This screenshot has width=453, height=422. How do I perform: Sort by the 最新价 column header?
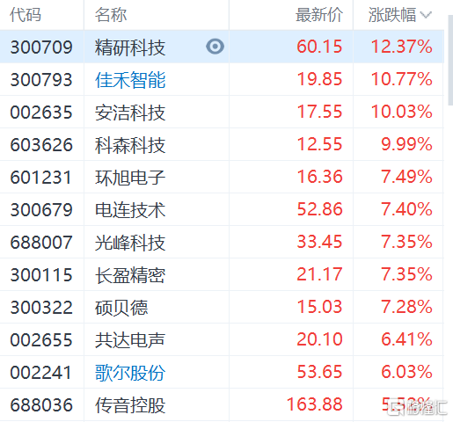click(319, 15)
